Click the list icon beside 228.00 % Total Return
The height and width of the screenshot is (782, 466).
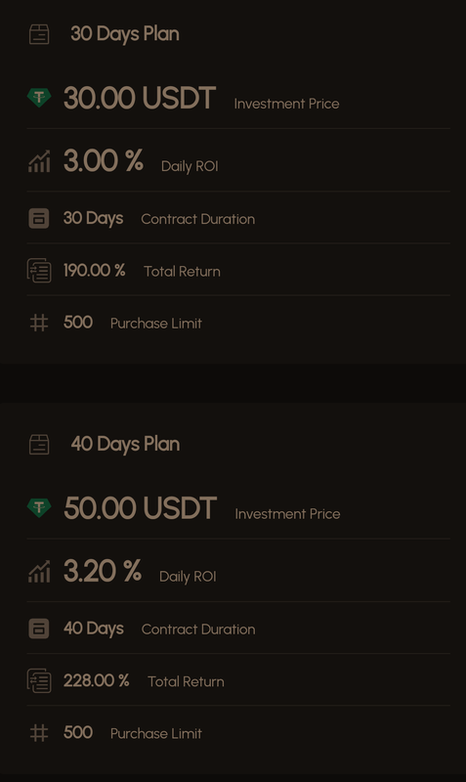pyautogui.click(x=39, y=680)
